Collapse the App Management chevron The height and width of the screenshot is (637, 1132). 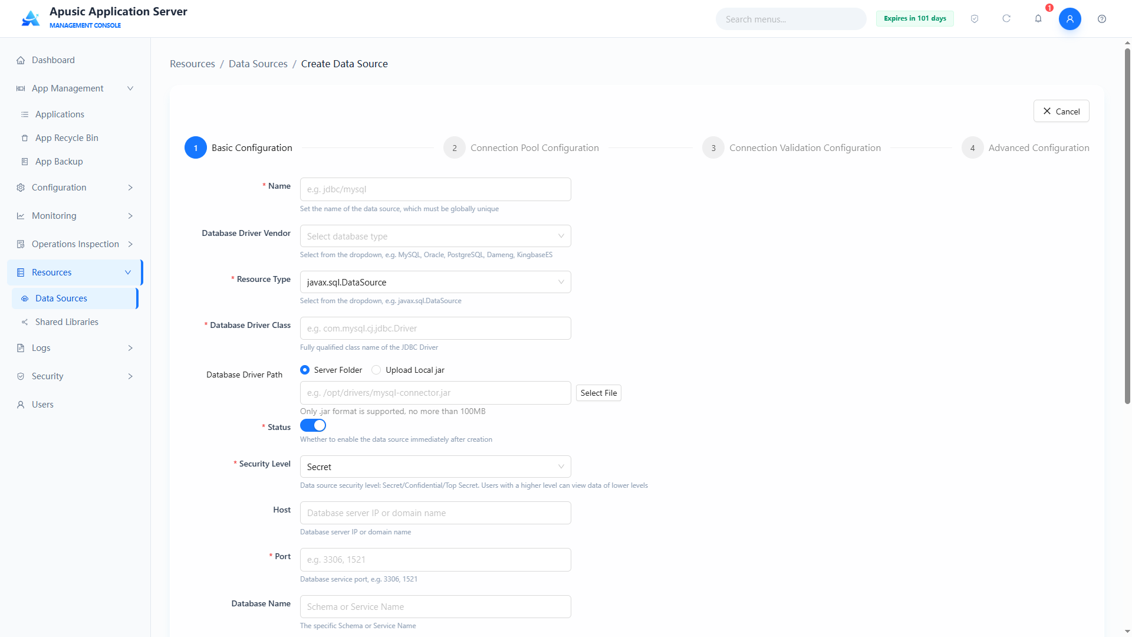tap(130, 88)
